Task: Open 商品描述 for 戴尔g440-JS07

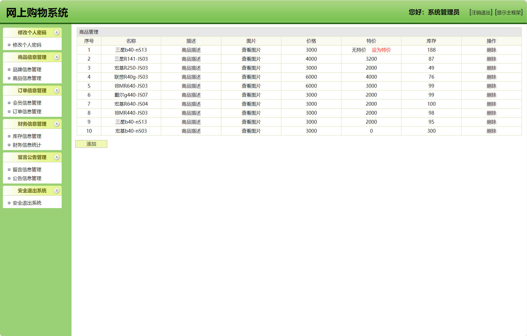Action: coord(191,95)
